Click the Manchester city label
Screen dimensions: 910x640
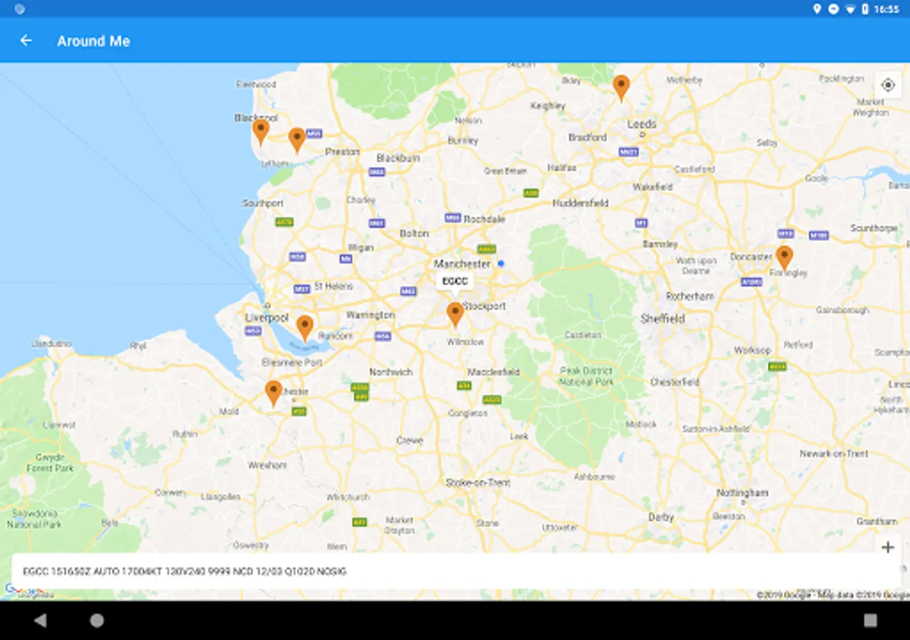pyautogui.click(x=462, y=264)
